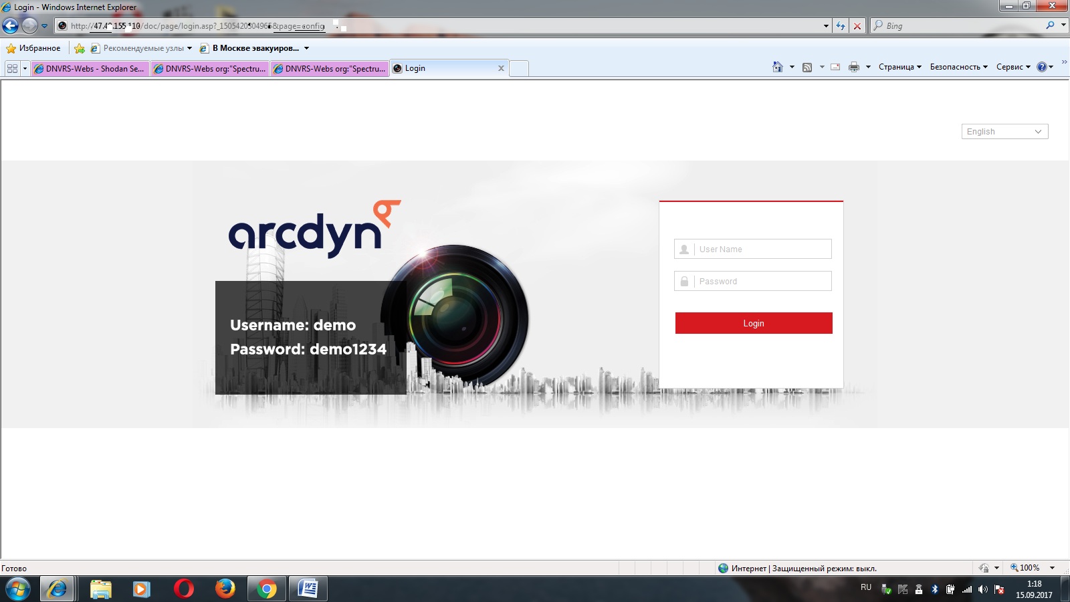Viewport: 1070px width, 602px height.
Task: Open Firefox from the taskbar
Action: coord(225,589)
